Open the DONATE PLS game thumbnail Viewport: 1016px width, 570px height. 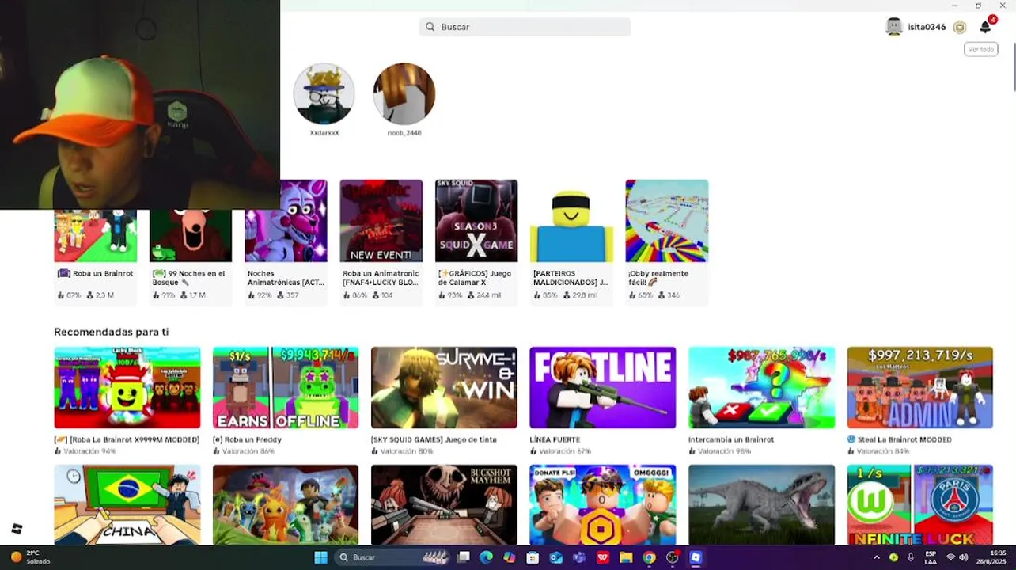(603, 505)
